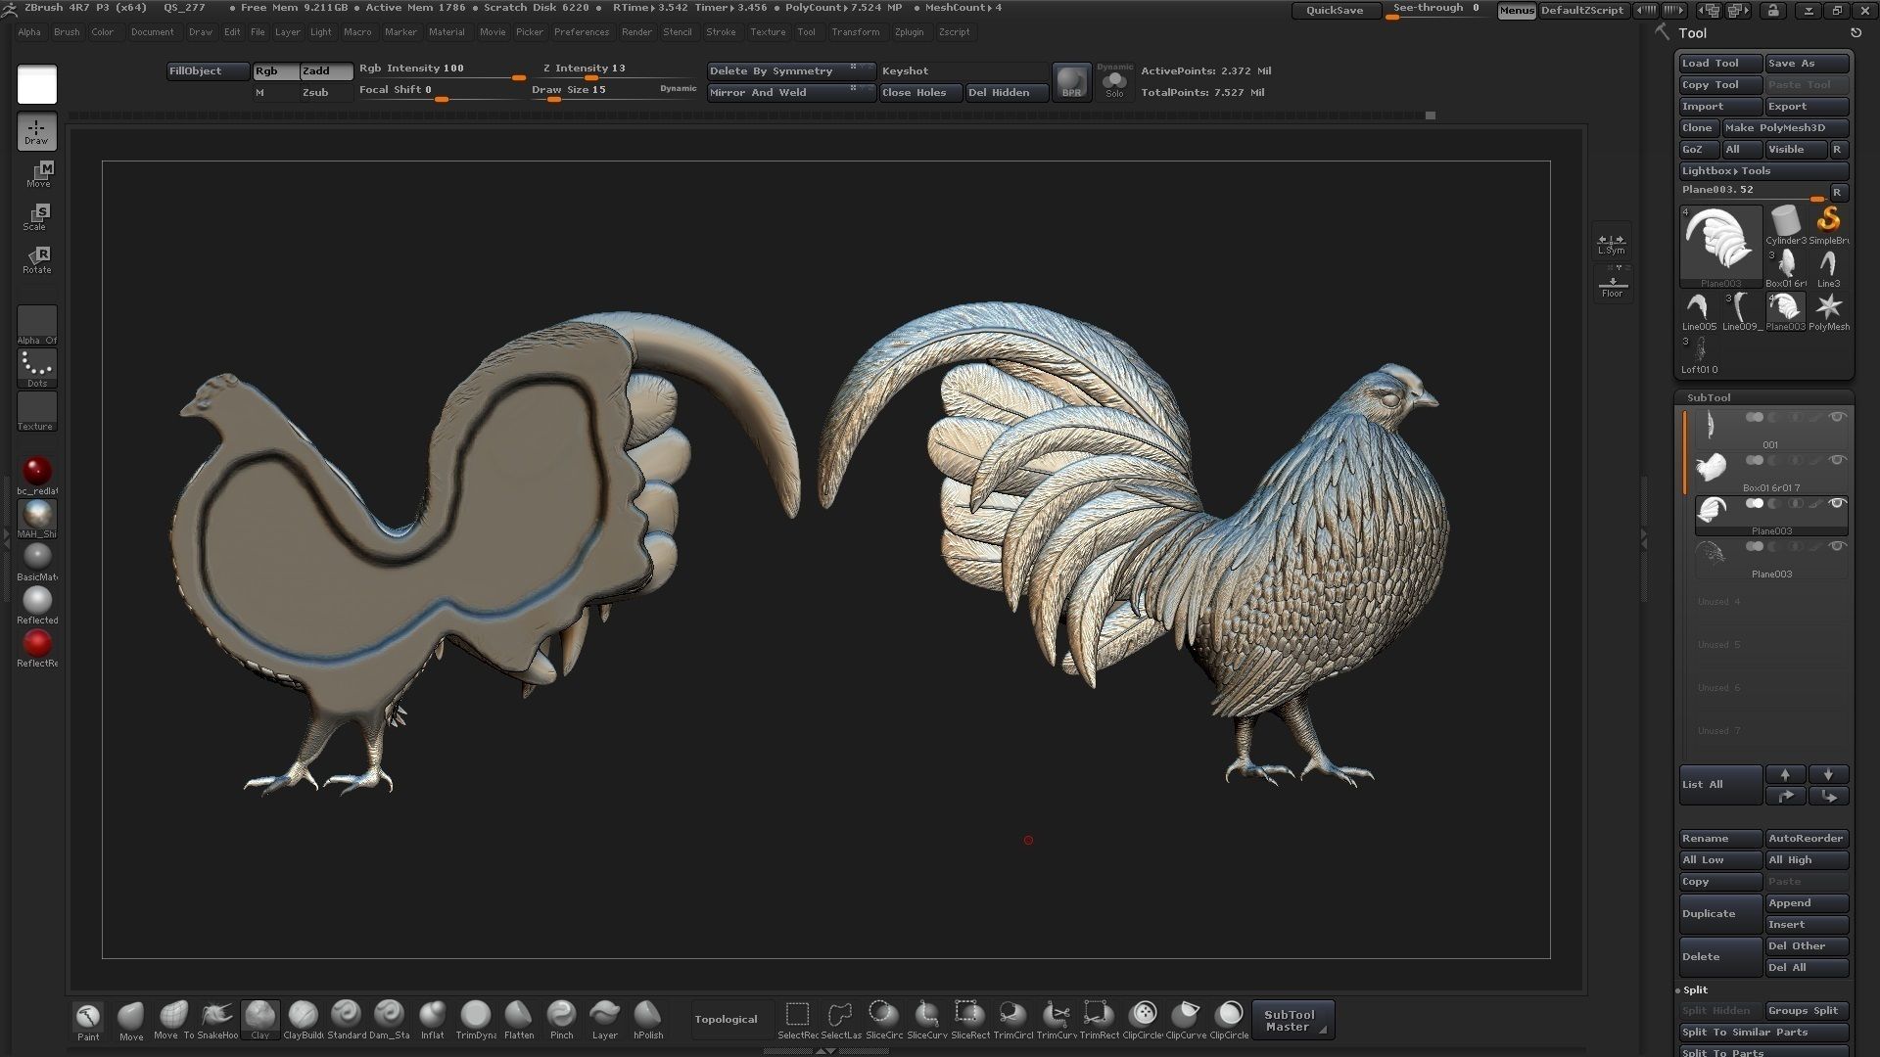Select the Paint brush icon

[x=88, y=1020]
